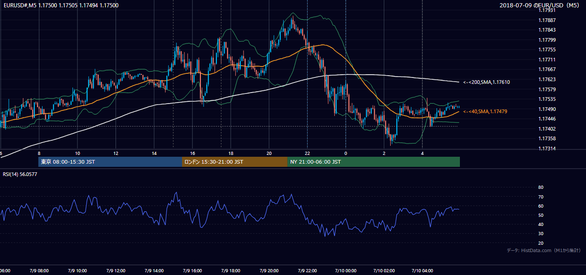Image resolution: width=586 pixels, height=275 pixels.
Task: Click hour 20 tick under price chart
Action: pyautogui.click(x=269, y=154)
